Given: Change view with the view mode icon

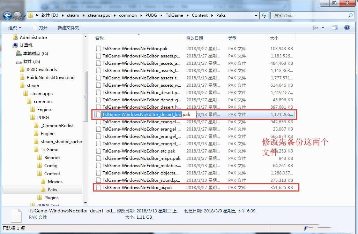Looking at the screenshot, I should click(x=315, y=28).
